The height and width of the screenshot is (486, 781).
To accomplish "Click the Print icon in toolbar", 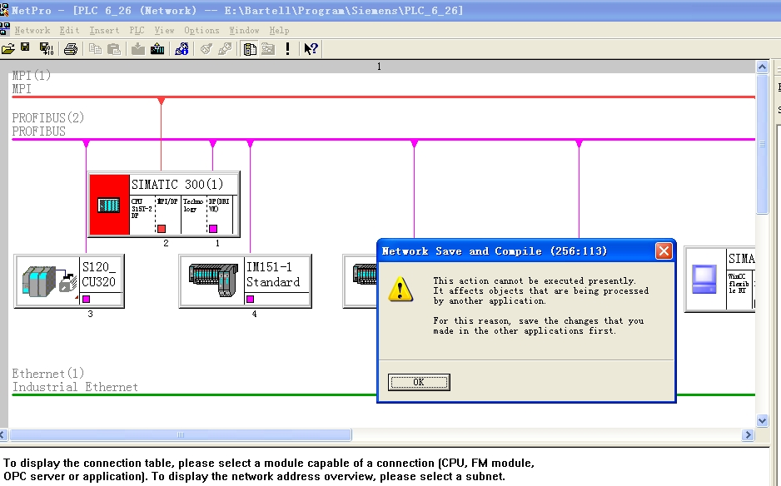I will pyautogui.click(x=71, y=49).
